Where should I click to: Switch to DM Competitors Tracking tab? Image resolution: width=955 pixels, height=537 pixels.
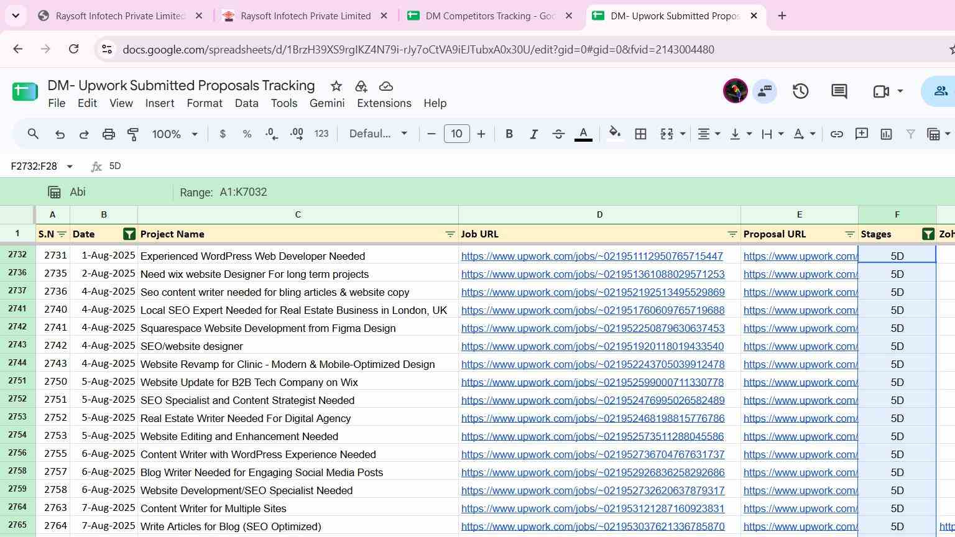491,16
